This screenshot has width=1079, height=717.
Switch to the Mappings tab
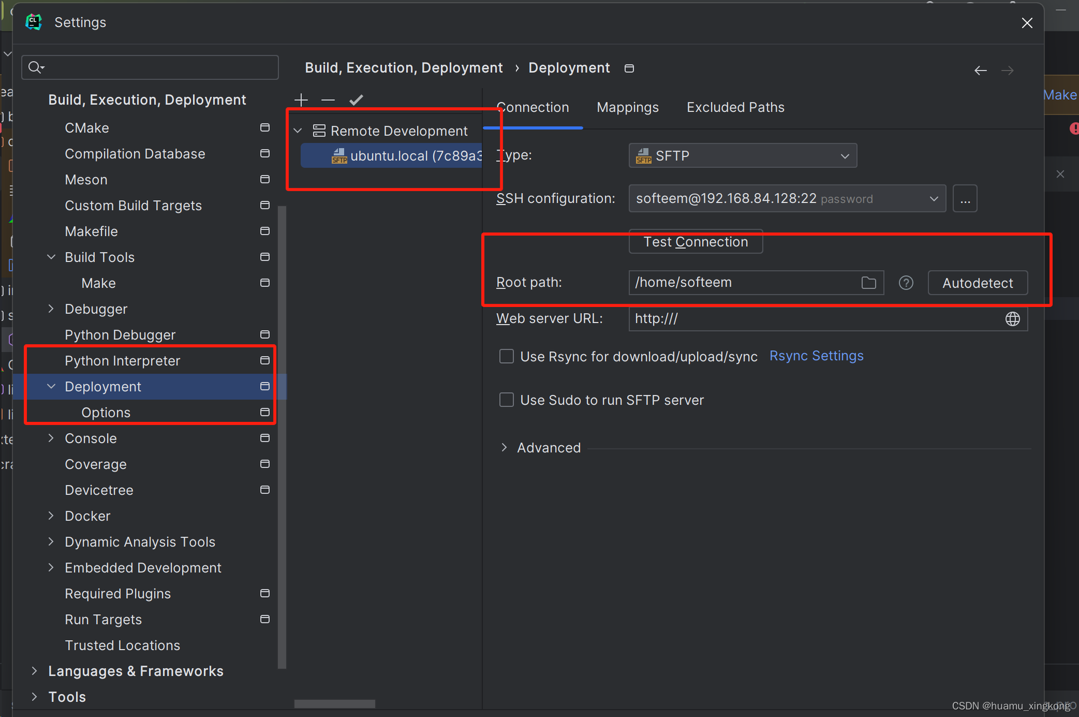point(627,107)
